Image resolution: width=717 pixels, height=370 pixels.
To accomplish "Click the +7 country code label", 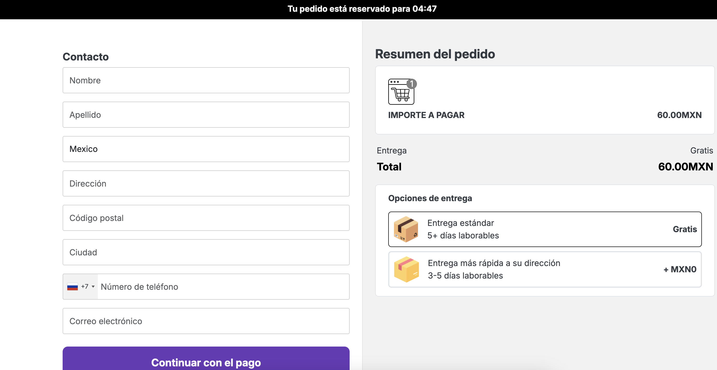I will [x=85, y=287].
